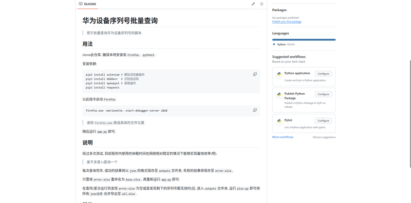Click the 差不多是1s查询一个 quote
411x203 pixels.
coord(102,162)
